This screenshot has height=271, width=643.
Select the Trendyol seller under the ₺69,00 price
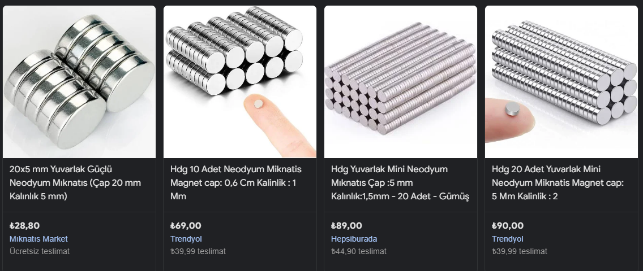tap(186, 239)
